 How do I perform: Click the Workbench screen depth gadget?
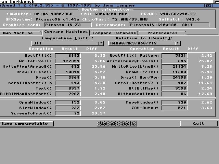click(216, 2)
